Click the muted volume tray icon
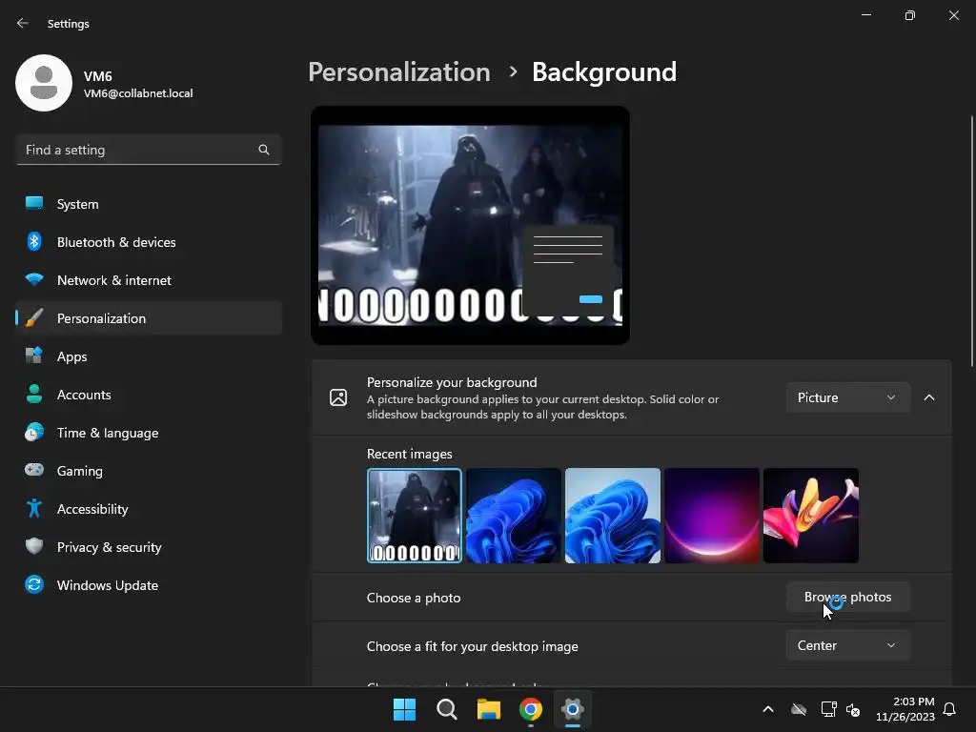Image resolution: width=976 pixels, height=732 pixels. coord(853,709)
